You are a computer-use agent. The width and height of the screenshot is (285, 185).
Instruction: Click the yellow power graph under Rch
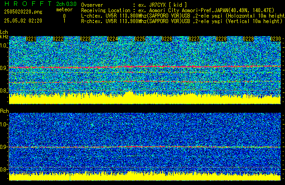click(x=145, y=176)
